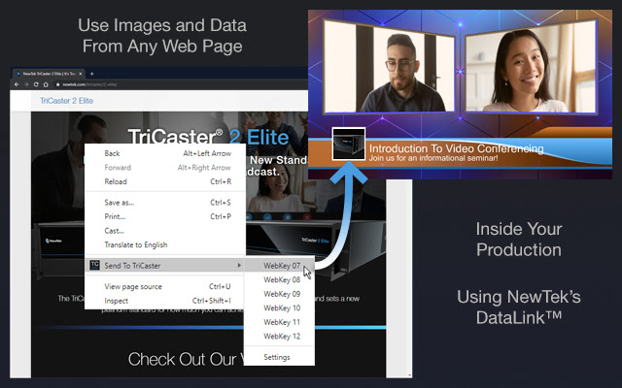
Task: Close the NewTek TriCaster 2 Elite tab
Action: [x=81, y=74]
